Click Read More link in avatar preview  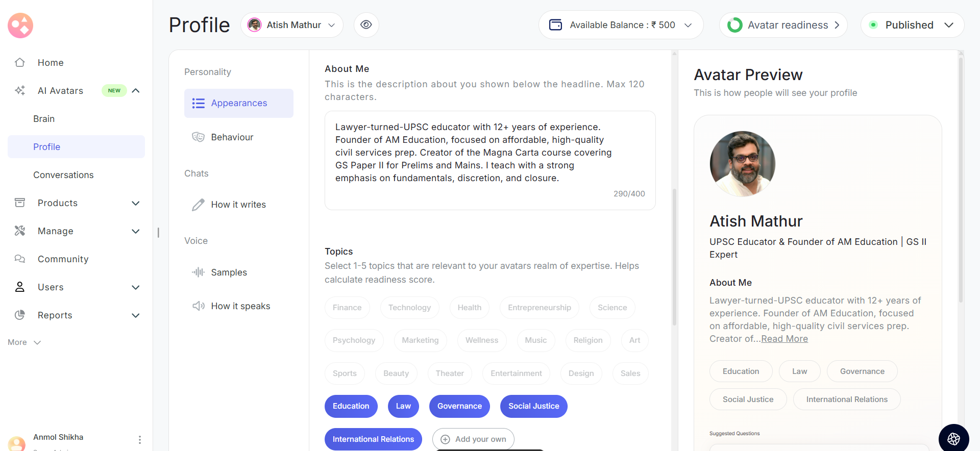[x=785, y=339]
